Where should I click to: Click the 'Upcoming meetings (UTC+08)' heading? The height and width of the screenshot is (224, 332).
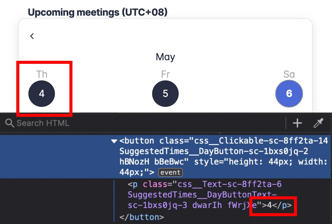(x=97, y=12)
